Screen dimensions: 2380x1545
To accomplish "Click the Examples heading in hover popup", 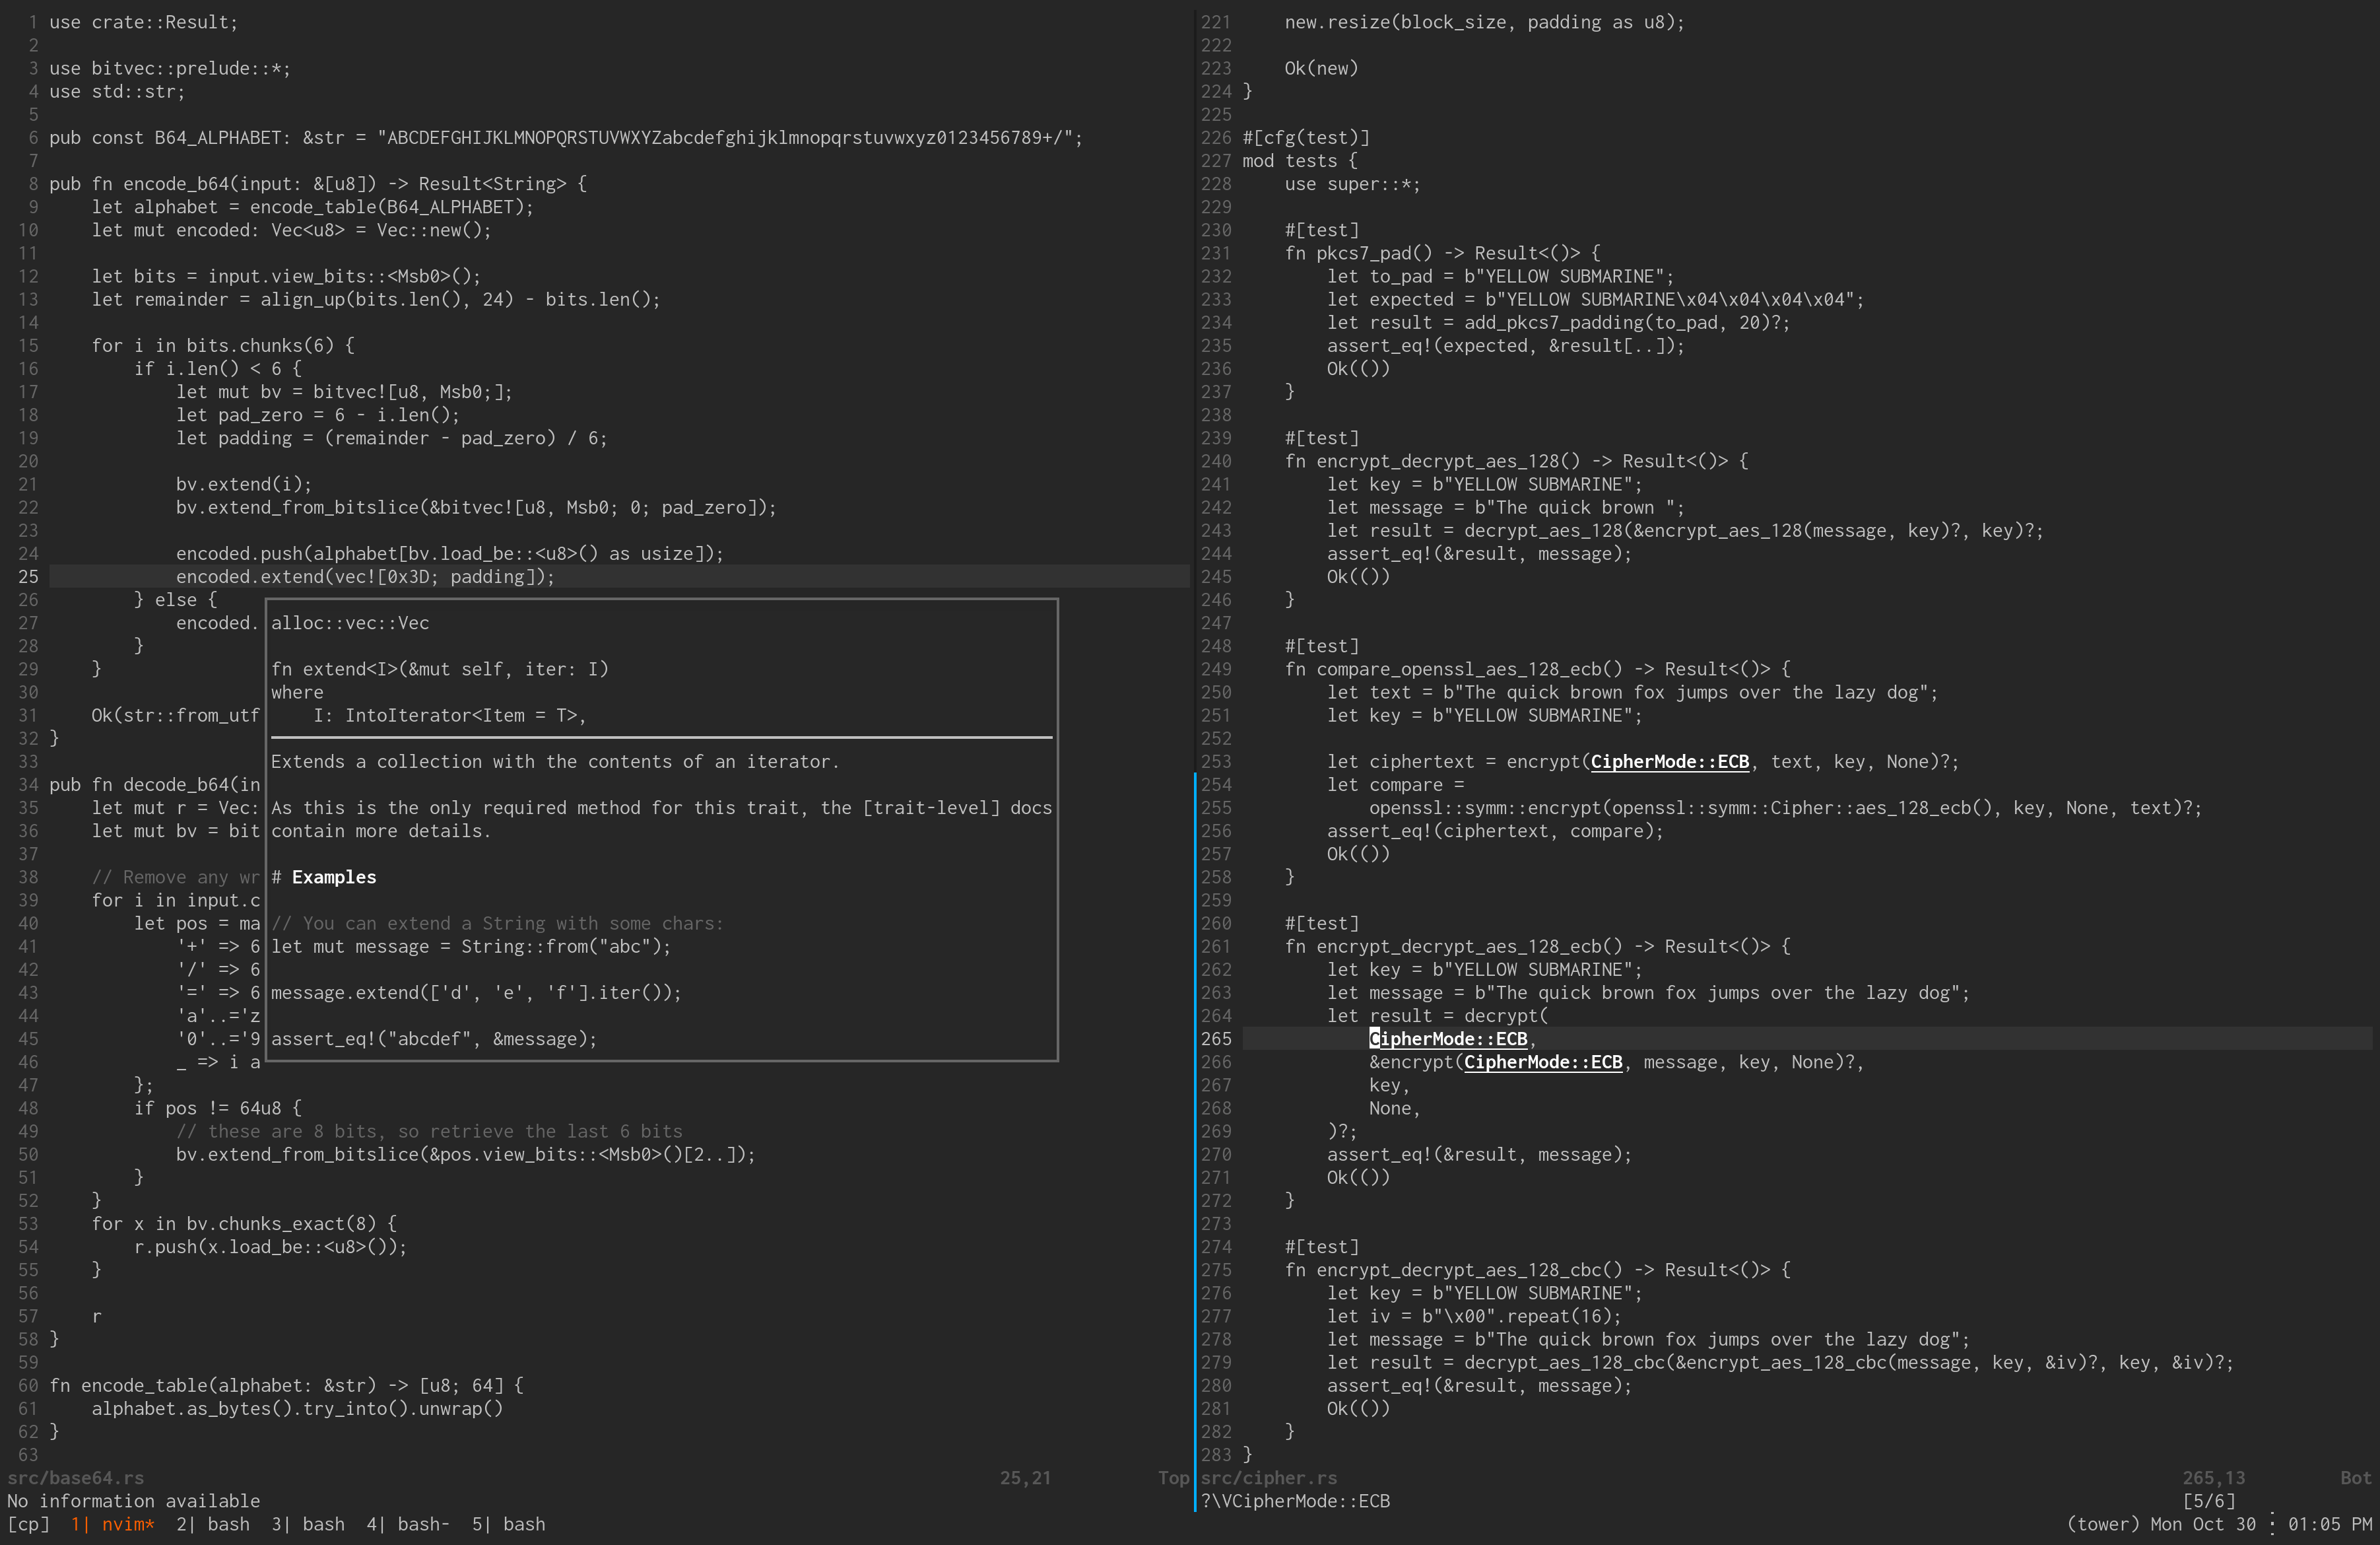I will point(334,877).
